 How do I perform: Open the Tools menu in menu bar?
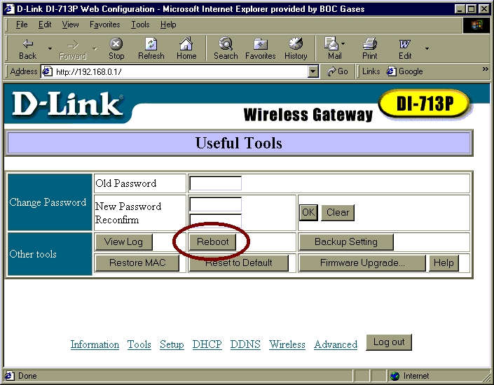(140, 24)
